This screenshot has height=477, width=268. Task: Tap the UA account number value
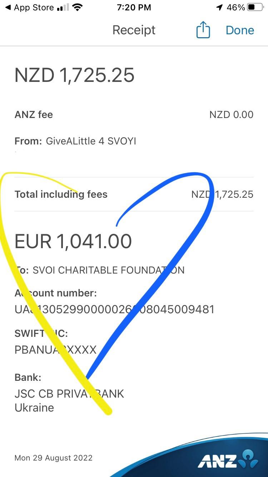click(114, 309)
